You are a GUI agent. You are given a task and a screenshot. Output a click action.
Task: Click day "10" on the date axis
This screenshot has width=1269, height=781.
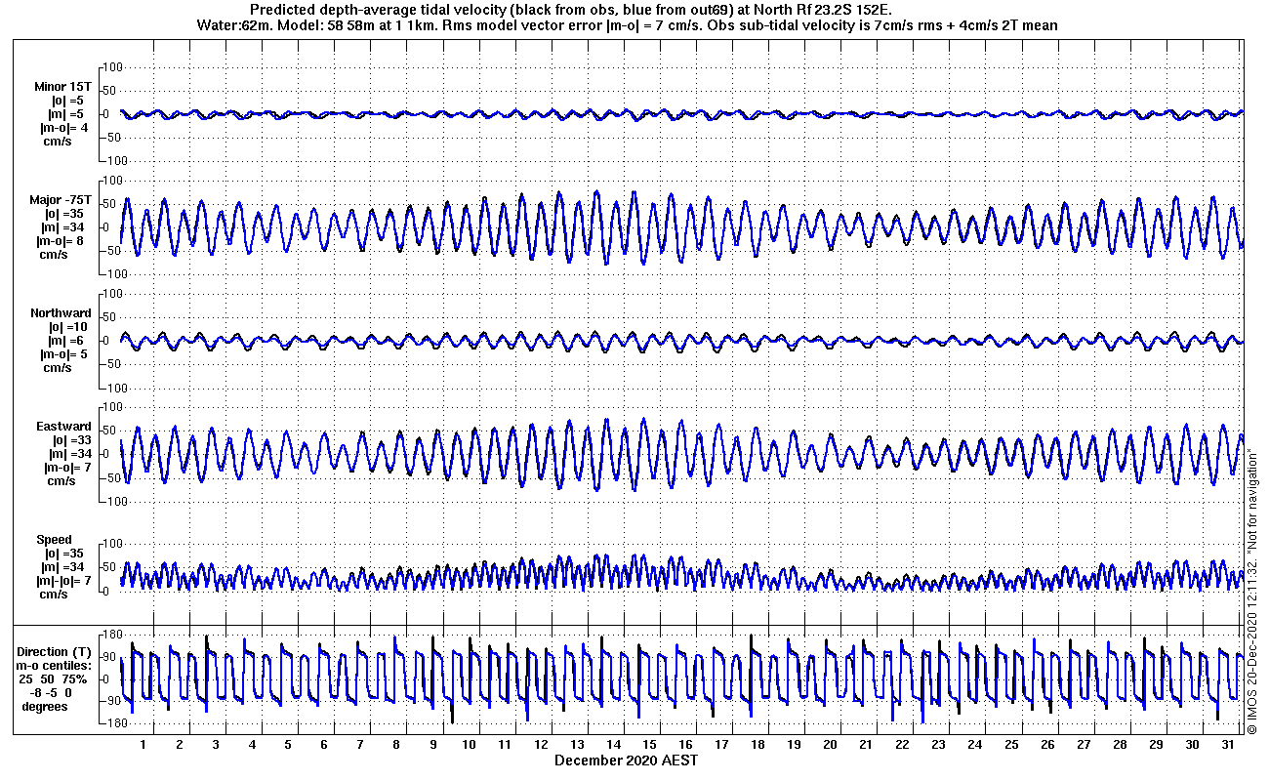[x=469, y=744]
